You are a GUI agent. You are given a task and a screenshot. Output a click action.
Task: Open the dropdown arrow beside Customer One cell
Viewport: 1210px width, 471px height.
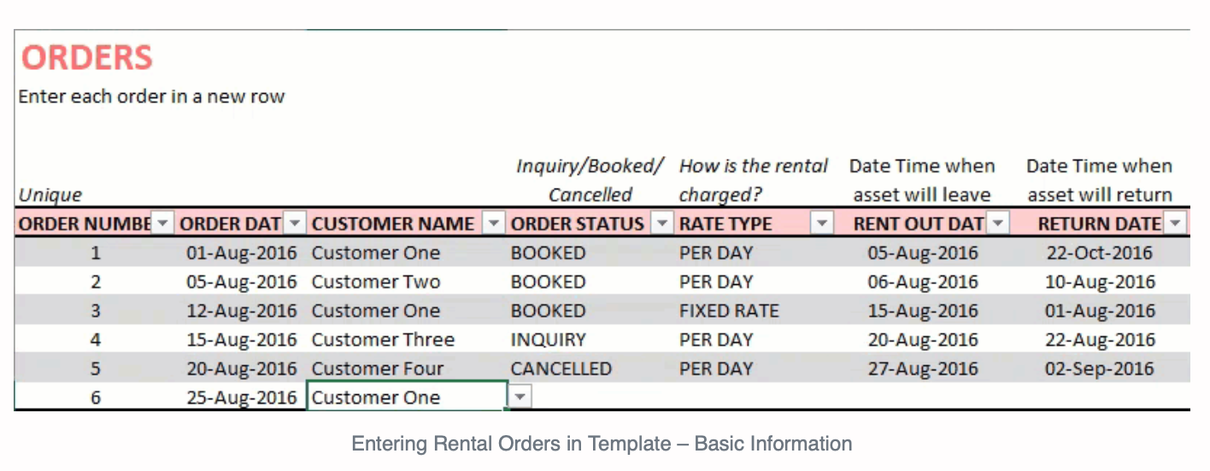tap(520, 397)
